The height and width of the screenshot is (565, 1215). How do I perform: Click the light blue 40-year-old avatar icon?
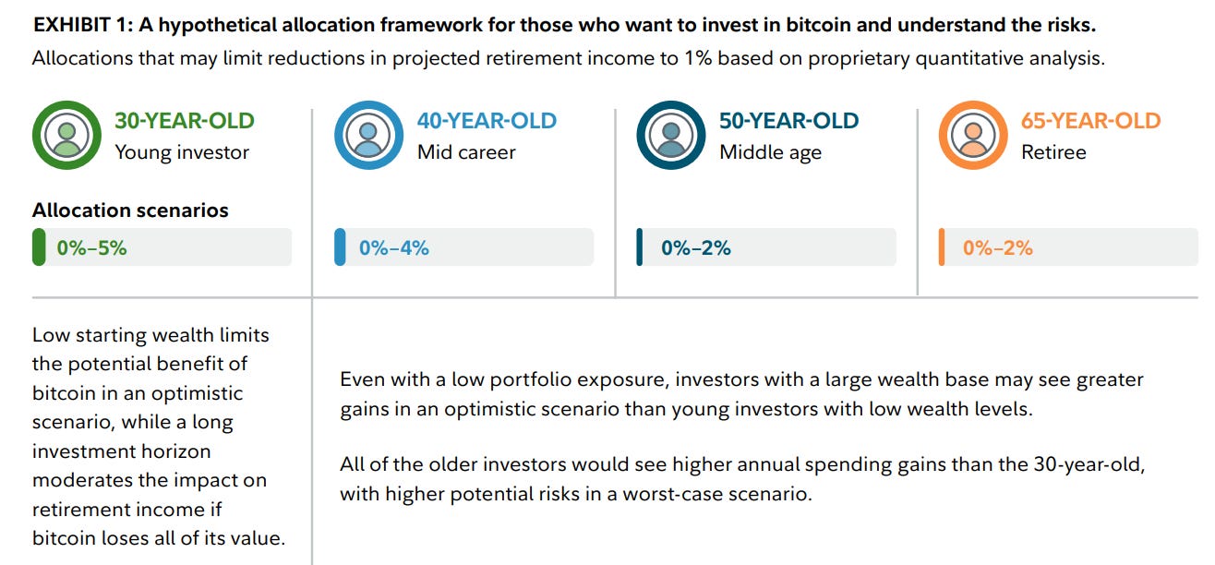tap(368, 136)
